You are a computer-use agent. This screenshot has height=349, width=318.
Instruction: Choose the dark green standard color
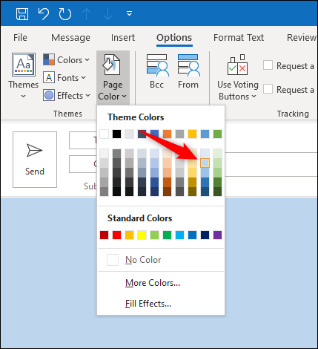[167, 235]
